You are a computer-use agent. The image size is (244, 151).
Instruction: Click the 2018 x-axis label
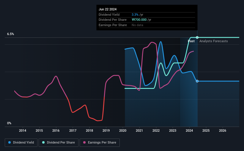(89, 130)
